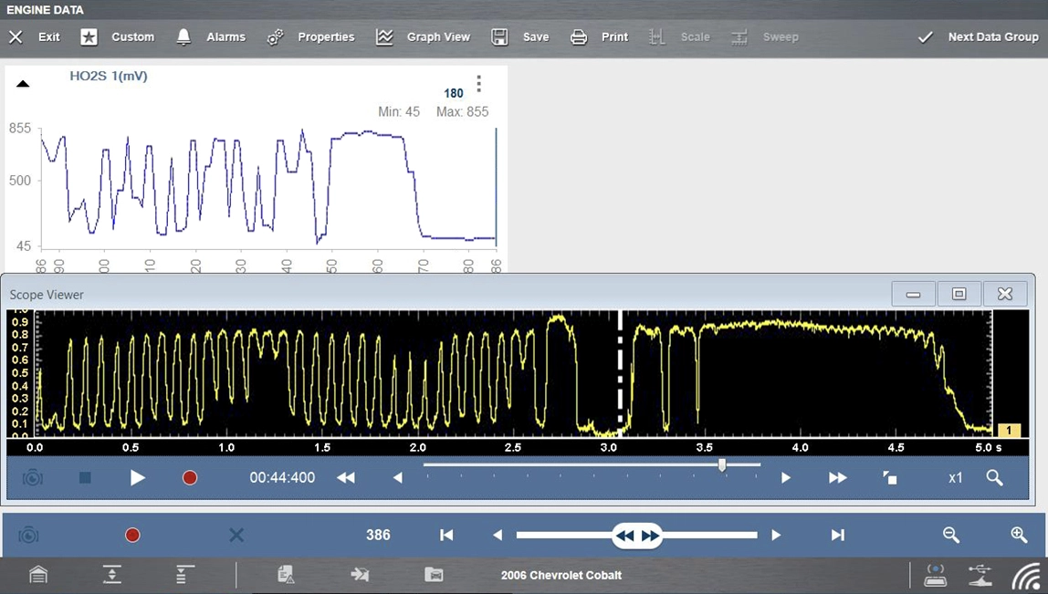Open the HO2S 1 graph options menu

478,84
